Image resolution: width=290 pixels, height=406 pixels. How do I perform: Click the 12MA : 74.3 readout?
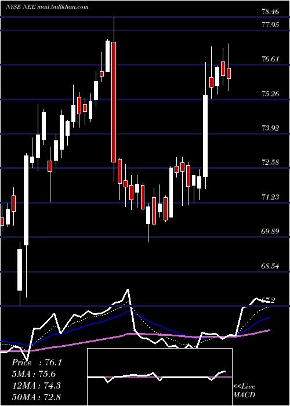pyautogui.click(x=36, y=386)
